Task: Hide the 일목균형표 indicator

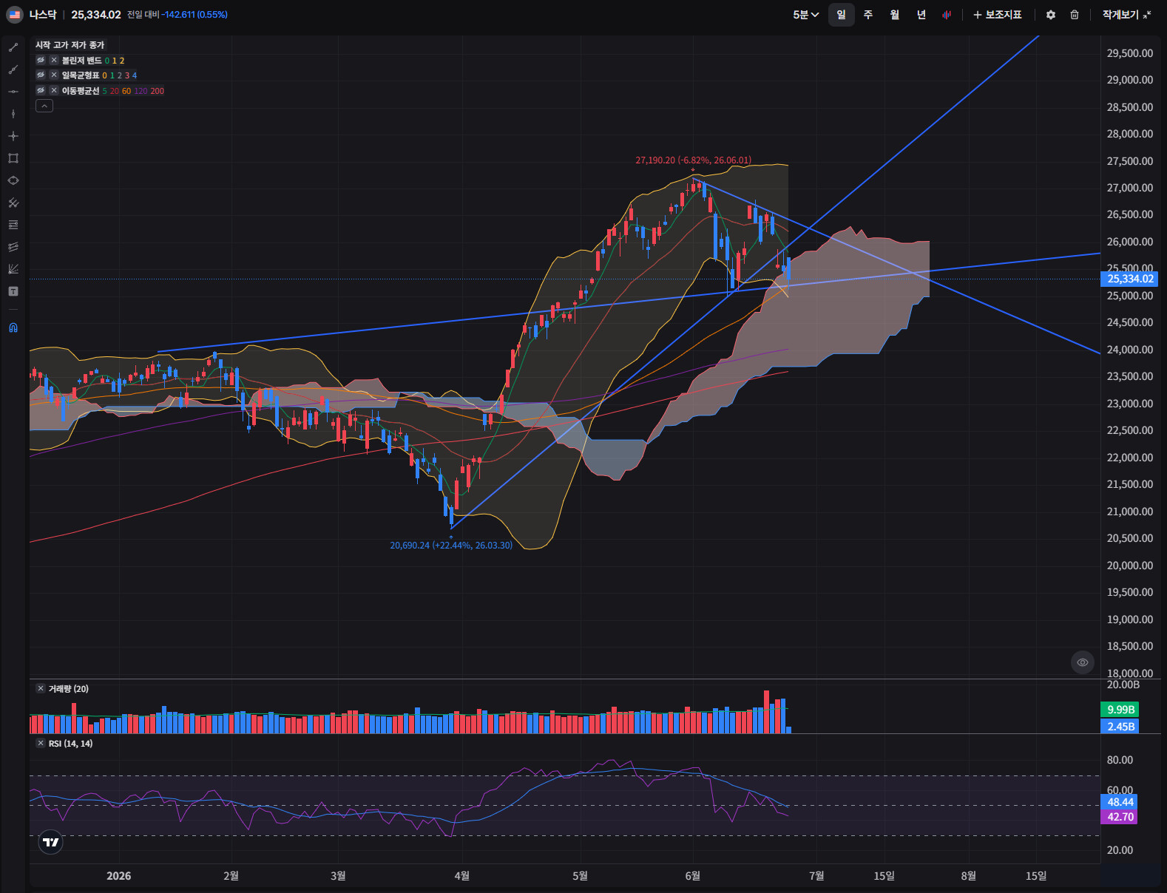Action: pyautogui.click(x=41, y=75)
